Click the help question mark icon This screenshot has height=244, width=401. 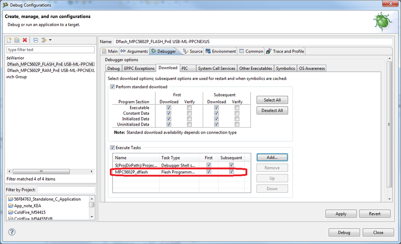coord(12,232)
